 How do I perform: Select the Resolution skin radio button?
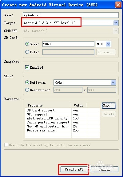point(27,90)
